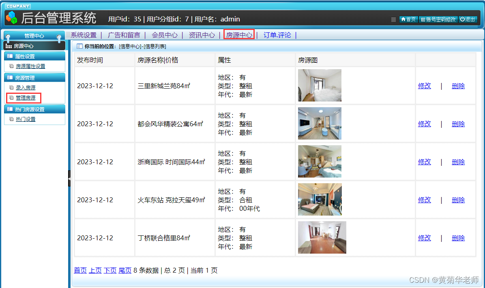Collapse the 热门房源设置 sidebar section
Screen dimensions: 485x288
(34, 109)
